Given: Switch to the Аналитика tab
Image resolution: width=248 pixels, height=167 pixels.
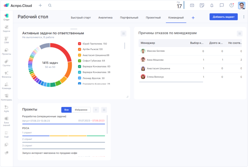Looking at the screenshot, I should pyautogui.click(x=105, y=17).
